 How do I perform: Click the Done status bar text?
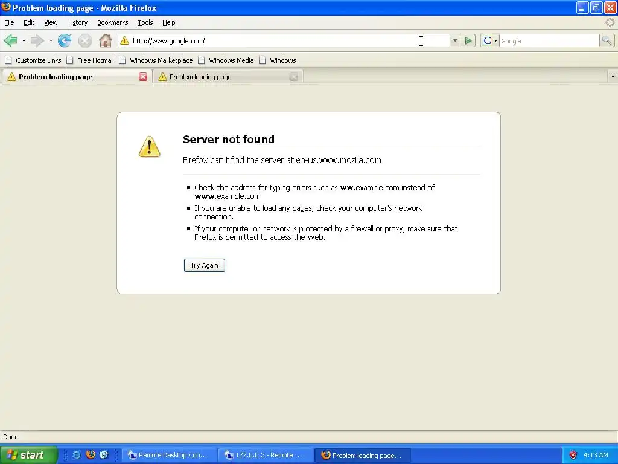pyautogui.click(x=11, y=437)
